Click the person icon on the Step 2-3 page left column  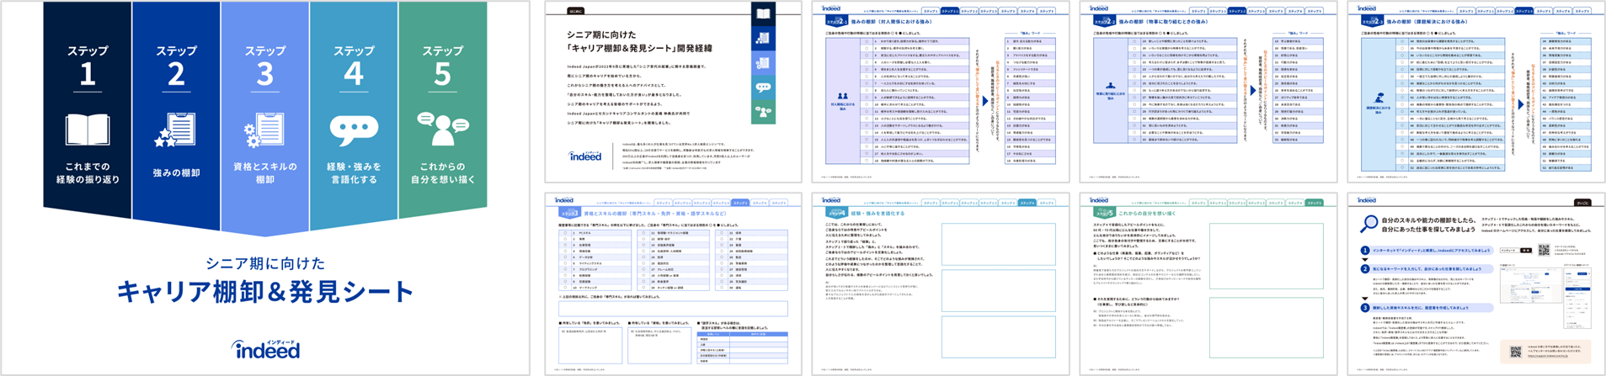click(x=1379, y=98)
